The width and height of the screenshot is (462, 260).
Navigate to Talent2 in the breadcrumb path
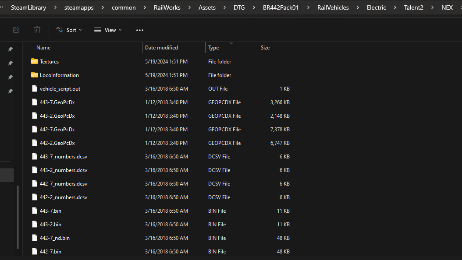pyautogui.click(x=413, y=7)
